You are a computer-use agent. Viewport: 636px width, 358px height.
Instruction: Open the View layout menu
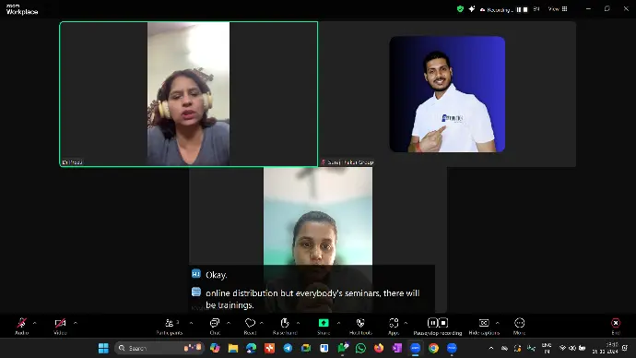pos(558,9)
